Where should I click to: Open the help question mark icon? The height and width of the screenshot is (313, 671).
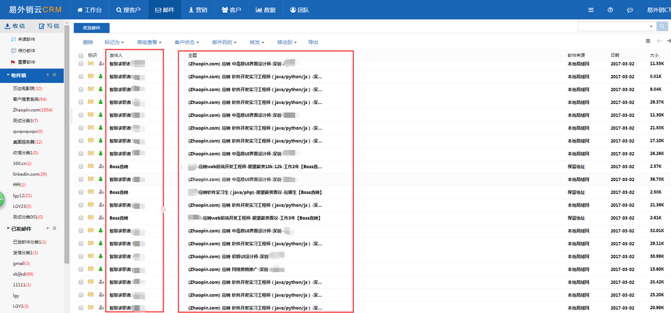click(610, 10)
